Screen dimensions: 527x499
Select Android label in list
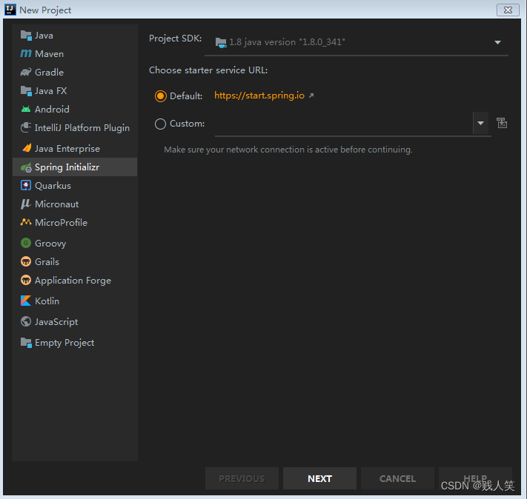click(52, 109)
